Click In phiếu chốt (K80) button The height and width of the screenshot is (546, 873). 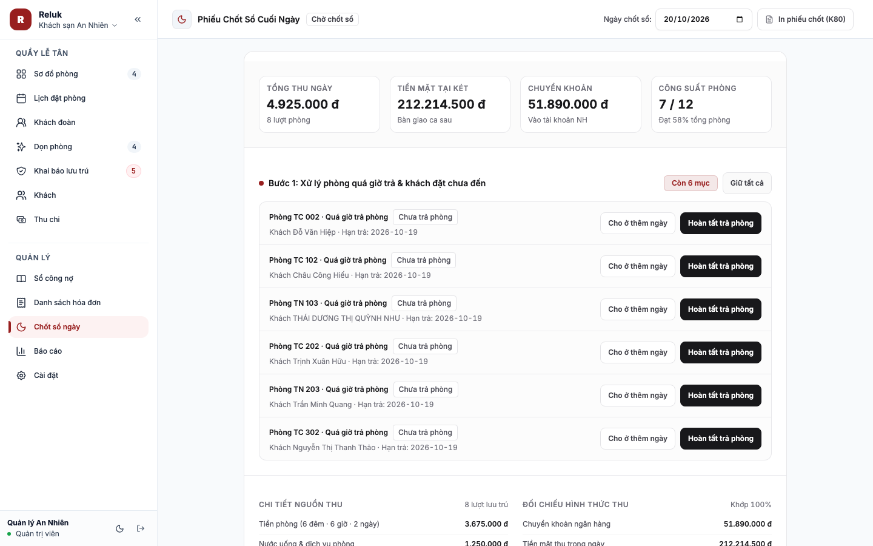(x=805, y=19)
